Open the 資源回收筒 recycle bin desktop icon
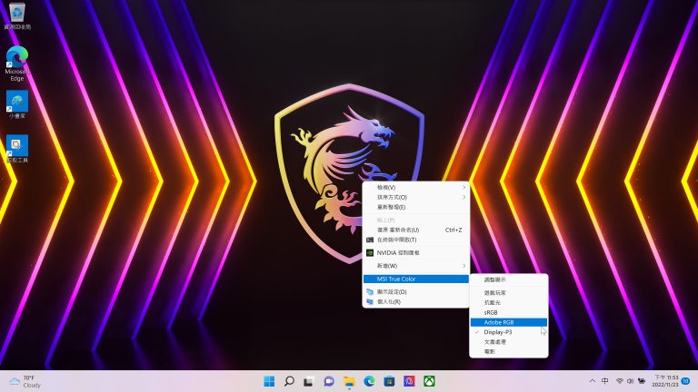 17,15
